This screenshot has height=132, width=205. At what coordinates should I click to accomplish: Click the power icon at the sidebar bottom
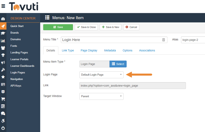click(3, 128)
